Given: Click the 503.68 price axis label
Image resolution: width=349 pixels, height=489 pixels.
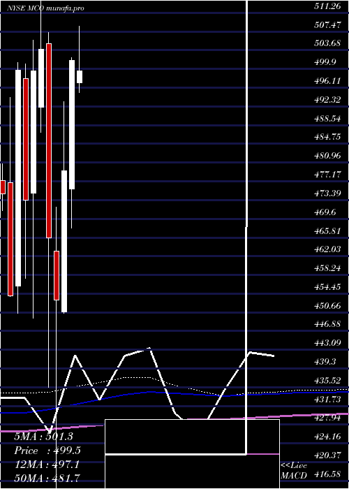Looking at the screenshot, I should tap(327, 43).
